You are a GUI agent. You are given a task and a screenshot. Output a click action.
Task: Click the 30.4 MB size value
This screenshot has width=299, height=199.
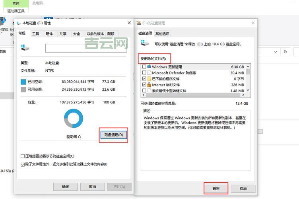pos(237,73)
